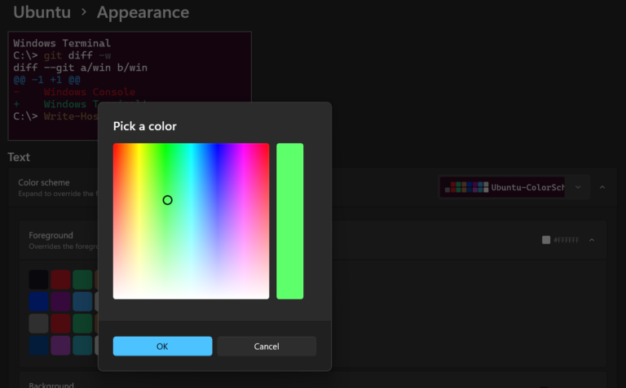Choose the bright purple swatch in the bottom row
The width and height of the screenshot is (626, 388).
click(61, 346)
